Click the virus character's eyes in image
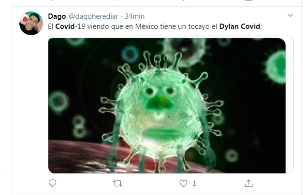Image resolution: width=306 pixels, height=195 pixels. 160,91
